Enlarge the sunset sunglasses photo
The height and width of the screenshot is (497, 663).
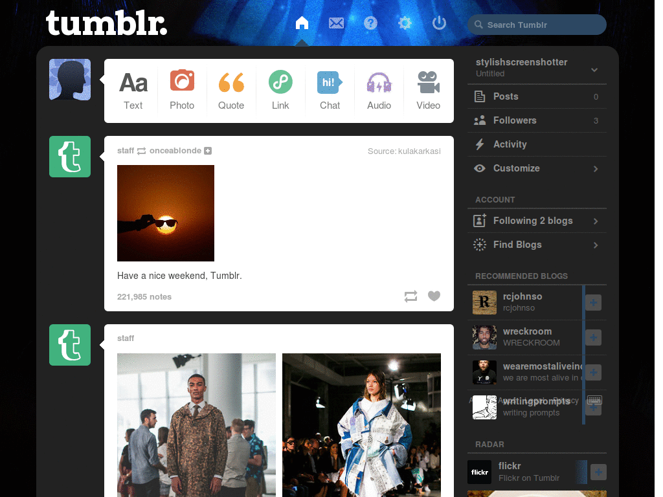point(166,213)
